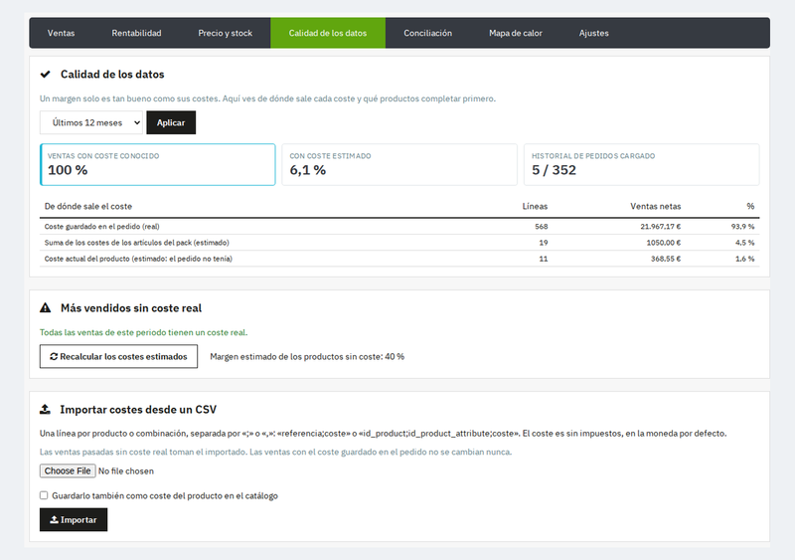Screen dimensions: 795x560
Task: Select the Historial de pedidos cargado card
Action: tap(641, 164)
